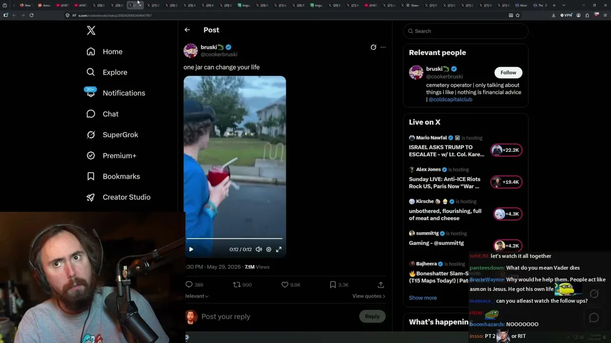Enter fullscreen on the video
The height and width of the screenshot is (343, 611).
[279, 249]
